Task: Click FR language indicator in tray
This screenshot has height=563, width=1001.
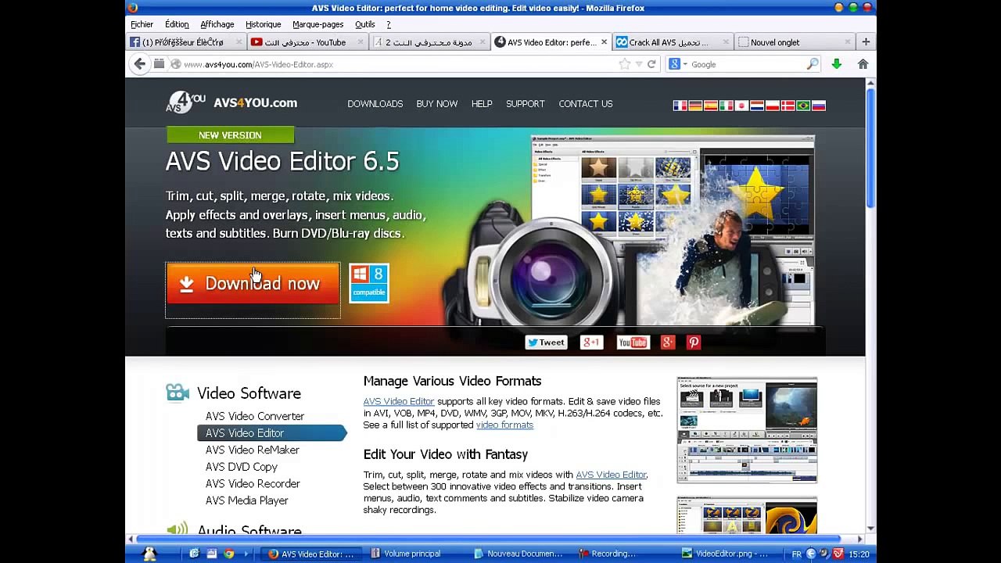Action: click(x=796, y=554)
